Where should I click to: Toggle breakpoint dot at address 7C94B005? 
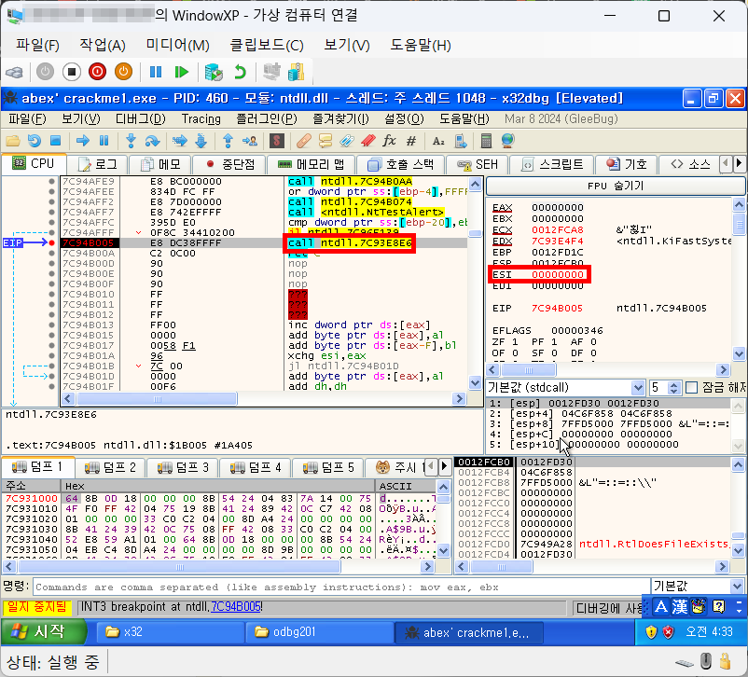51,242
